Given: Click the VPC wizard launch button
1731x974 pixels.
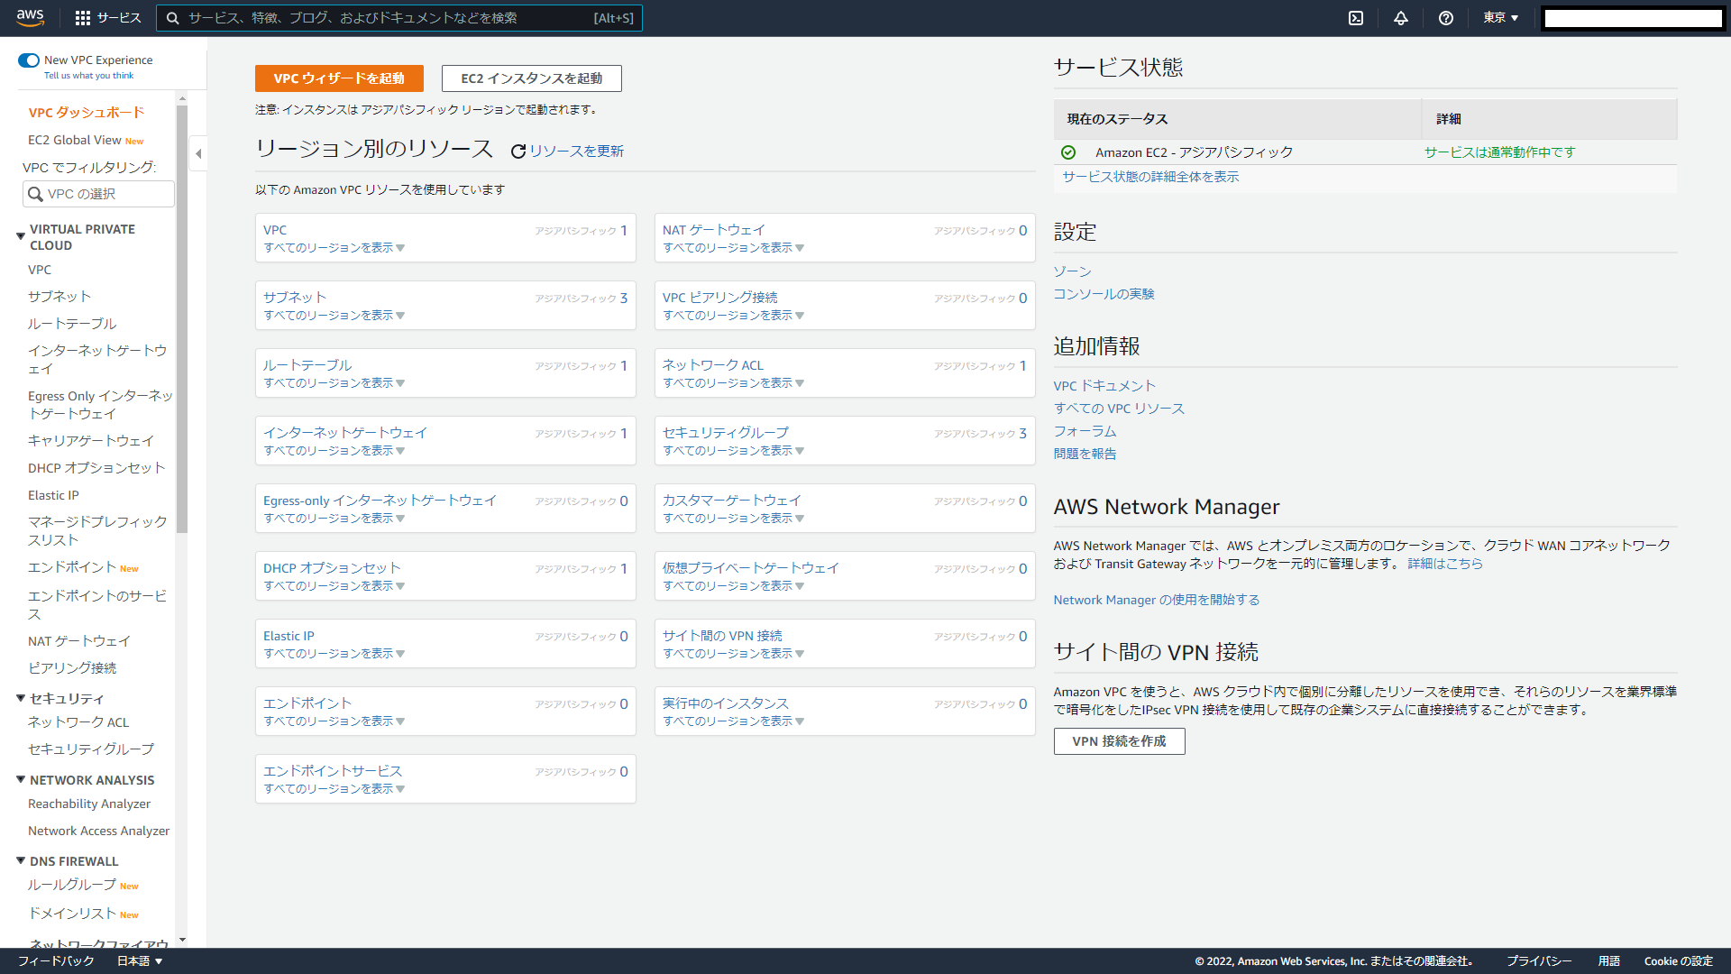Looking at the screenshot, I should pos(339,78).
